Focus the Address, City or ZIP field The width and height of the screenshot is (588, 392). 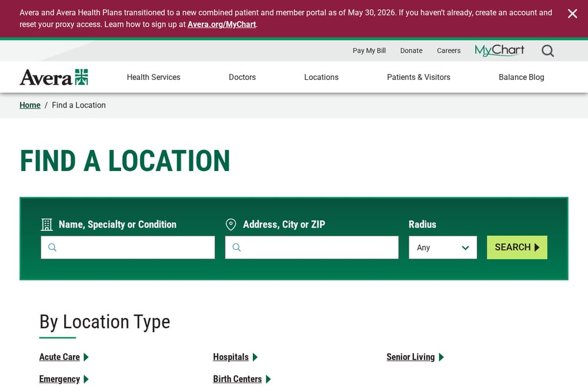pyautogui.click(x=312, y=247)
